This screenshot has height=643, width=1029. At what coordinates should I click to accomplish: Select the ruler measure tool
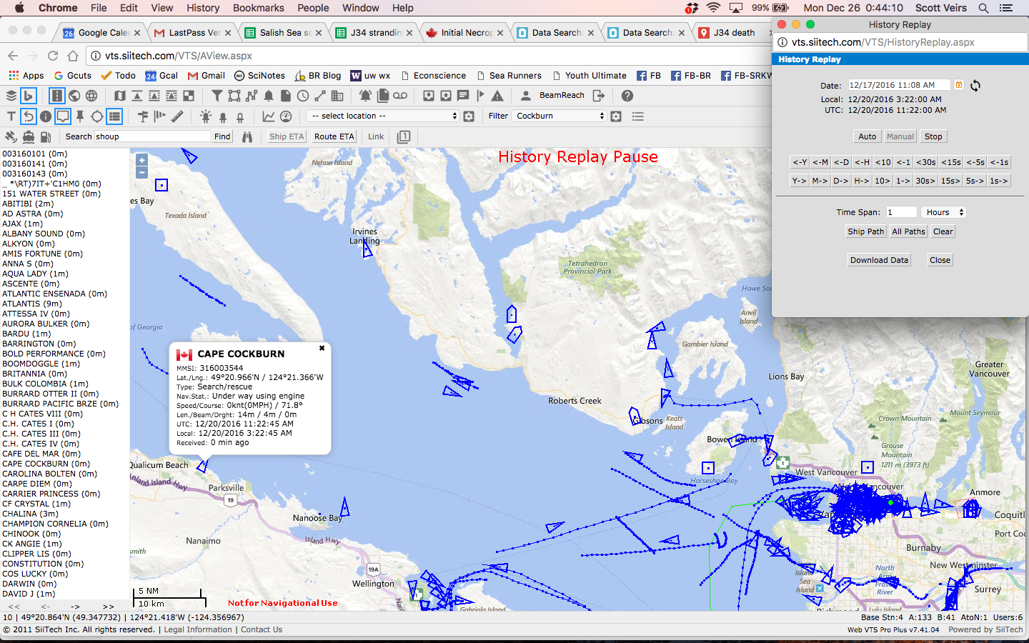[177, 116]
